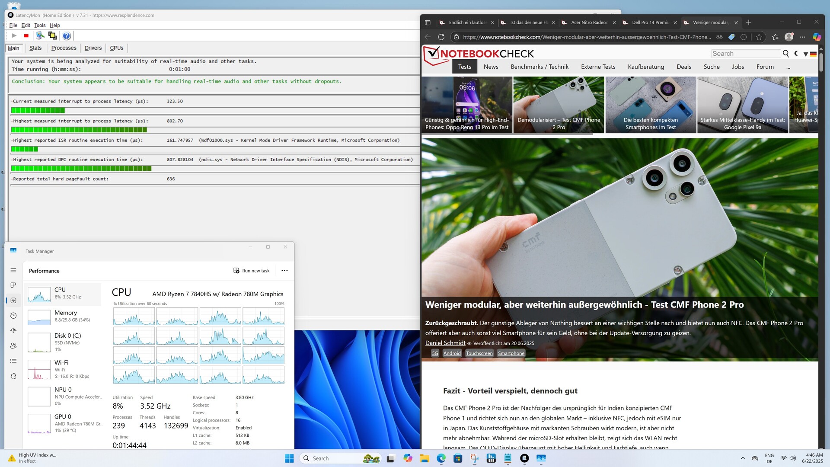Click the Edge browser refresh icon
Viewport: 830px width, 467px height.
[x=441, y=37]
